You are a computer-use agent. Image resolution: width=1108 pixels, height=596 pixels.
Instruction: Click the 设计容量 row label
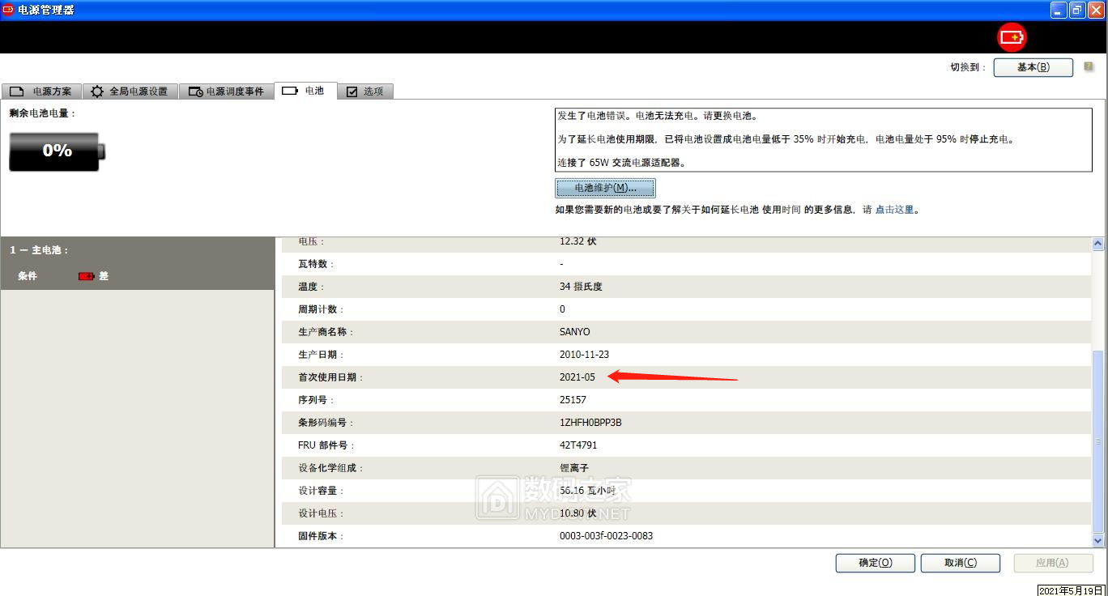(322, 491)
